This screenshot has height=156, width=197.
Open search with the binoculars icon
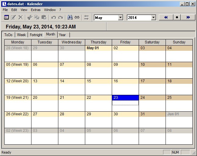tap(70, 17)
